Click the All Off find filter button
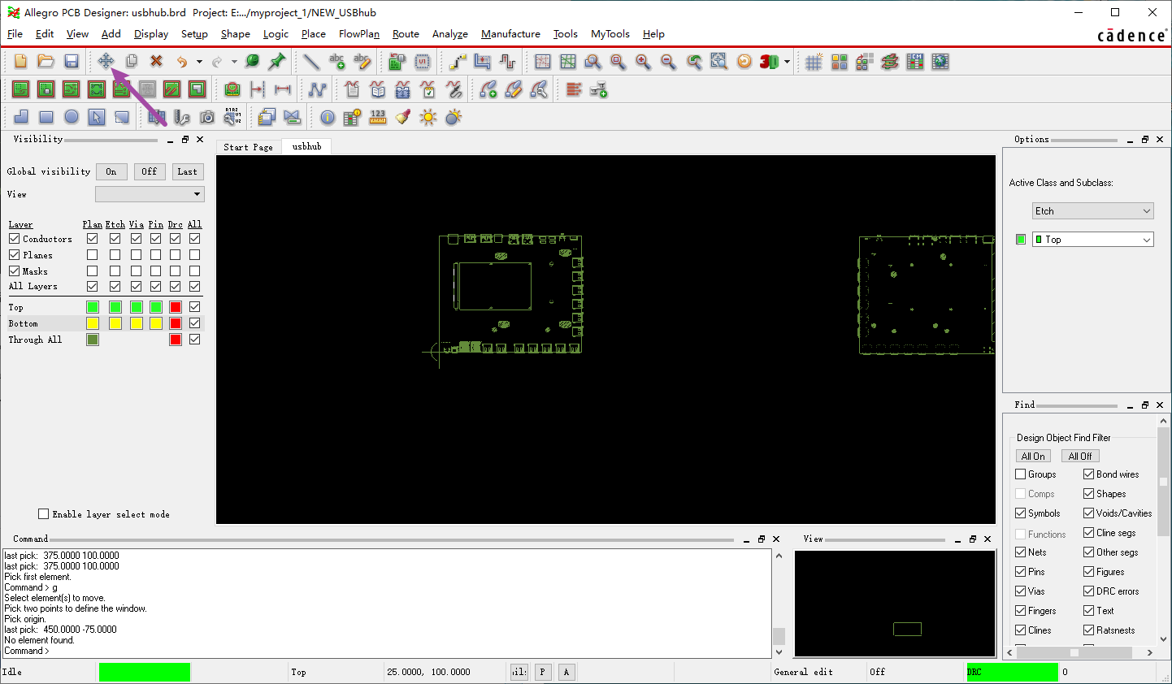Viewport: 1172px width, 684px height. 1080,457
